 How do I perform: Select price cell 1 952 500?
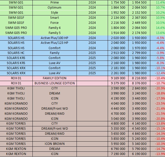point(118,13)
